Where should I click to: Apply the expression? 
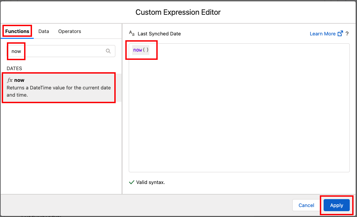point(336,205)
